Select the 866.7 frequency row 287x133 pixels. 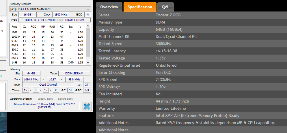pos(48,45)
